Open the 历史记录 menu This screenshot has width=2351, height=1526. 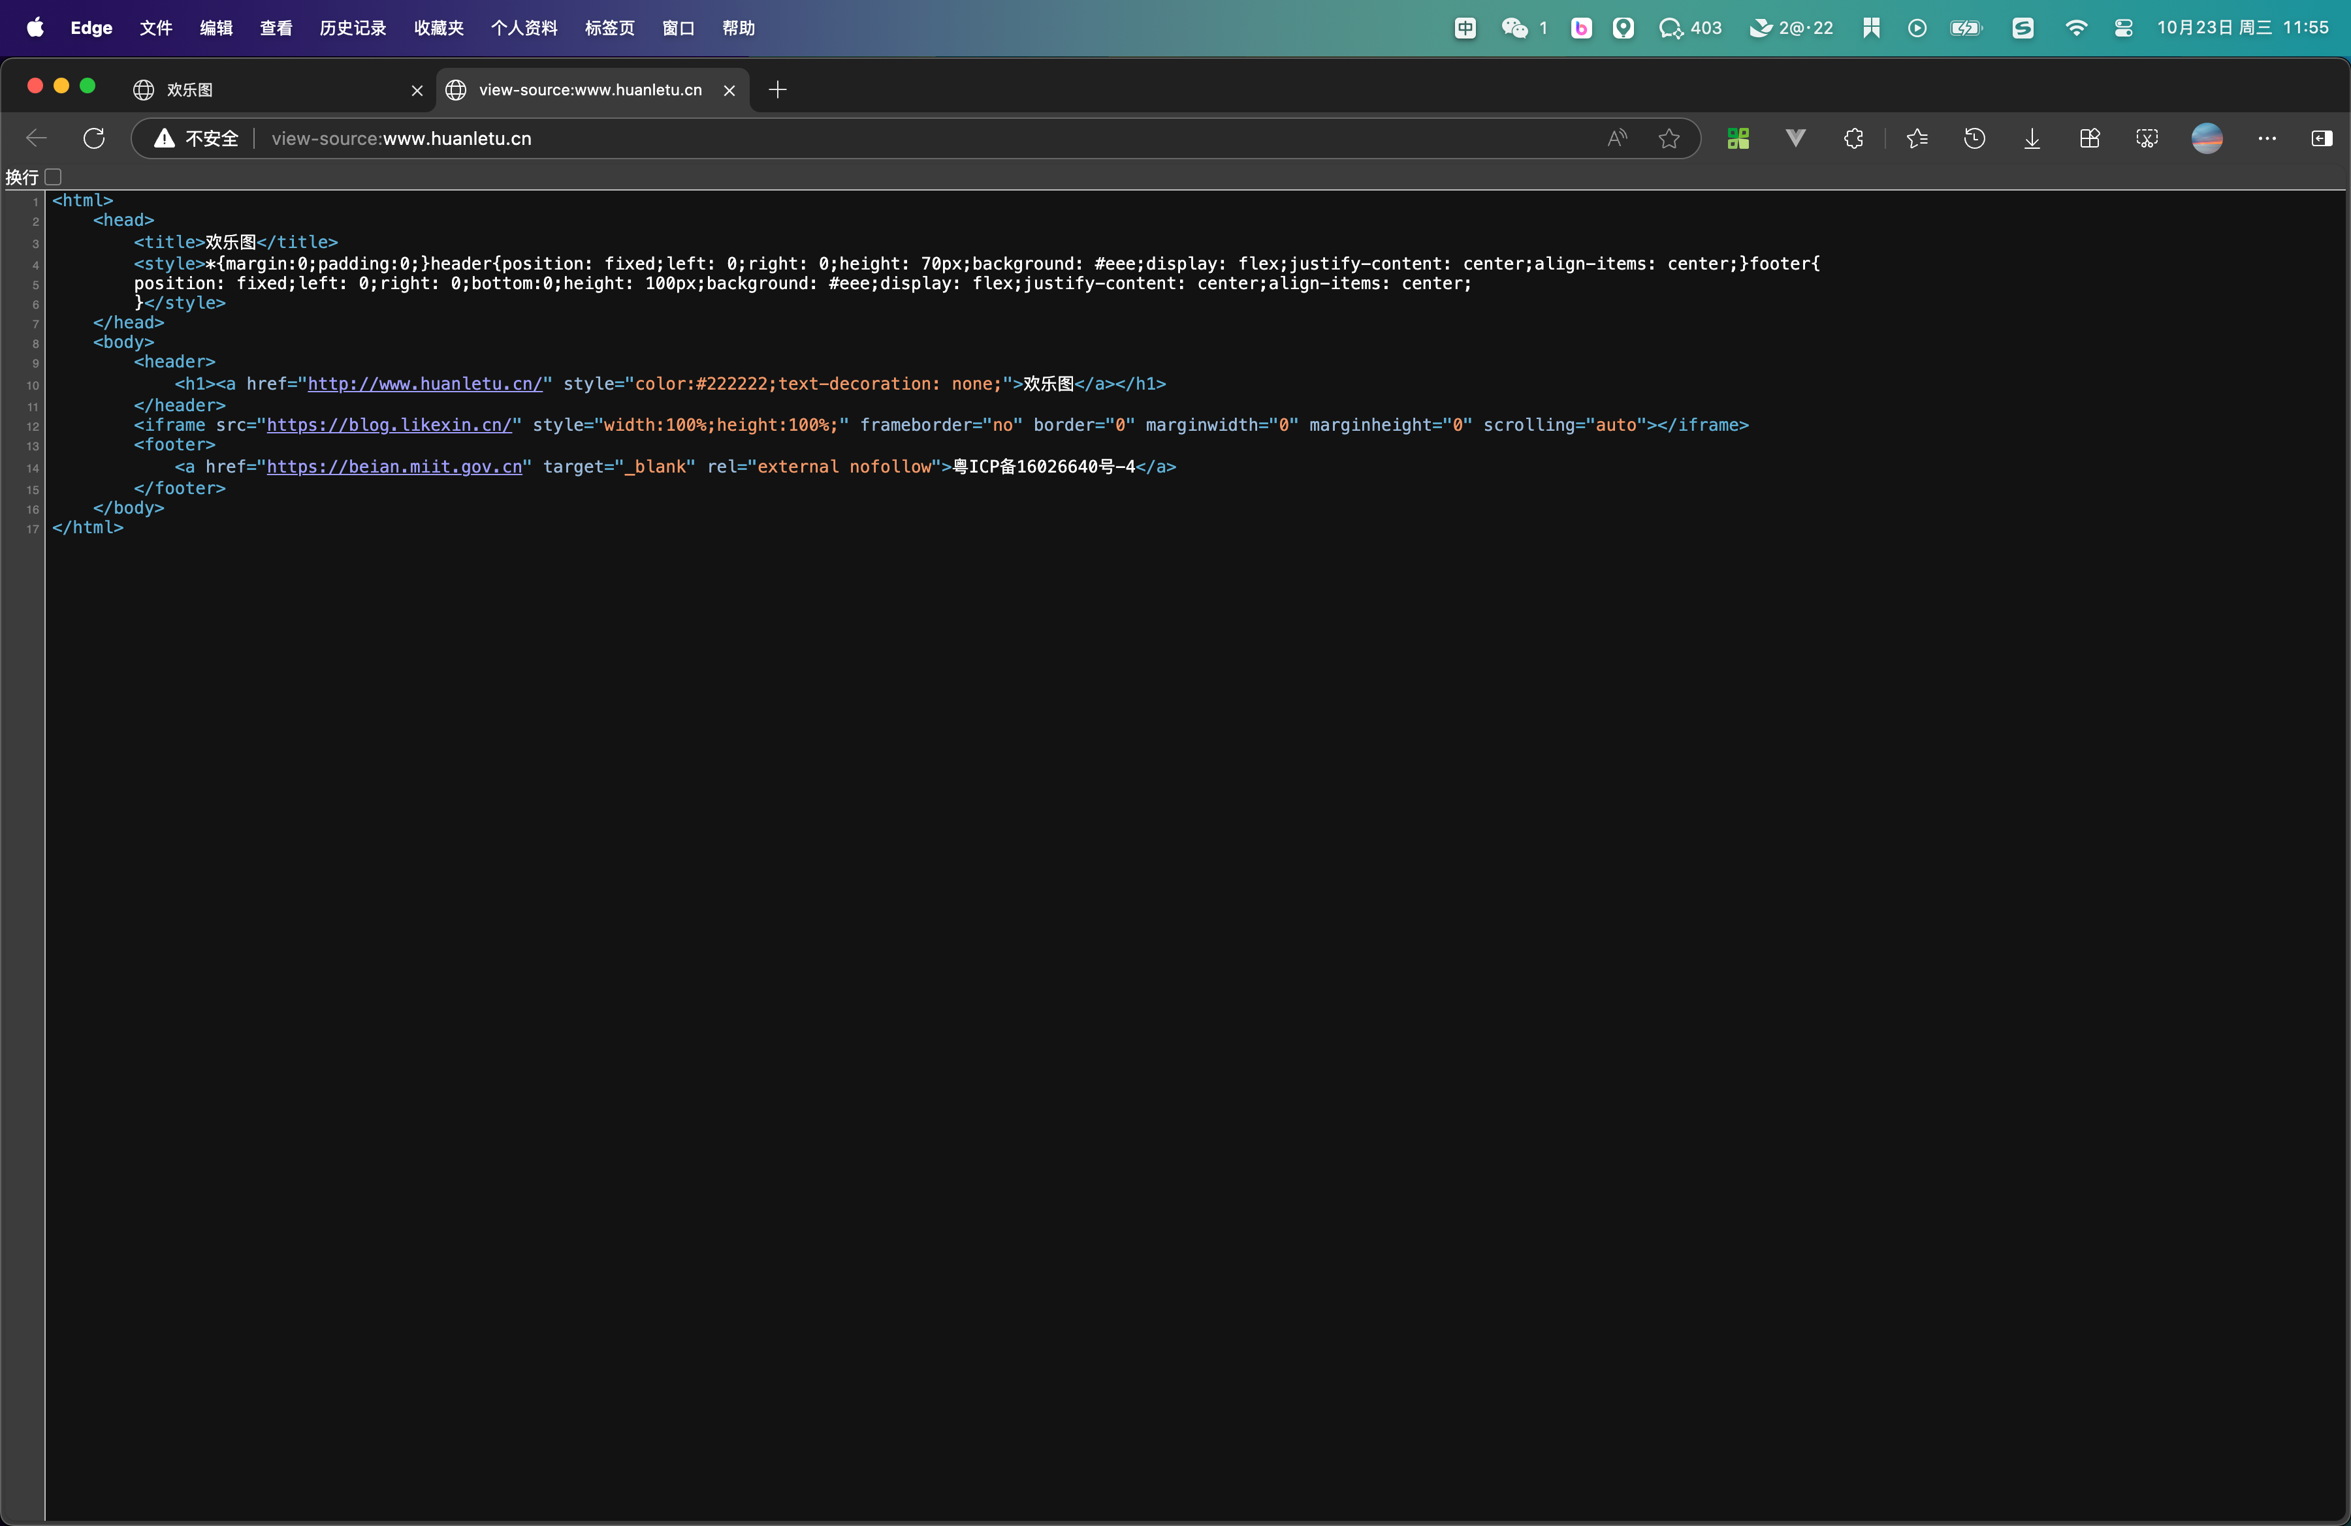click(x=353, y=27)
